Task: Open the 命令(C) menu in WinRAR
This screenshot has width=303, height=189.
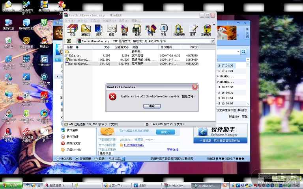Action: click(82, 20)
